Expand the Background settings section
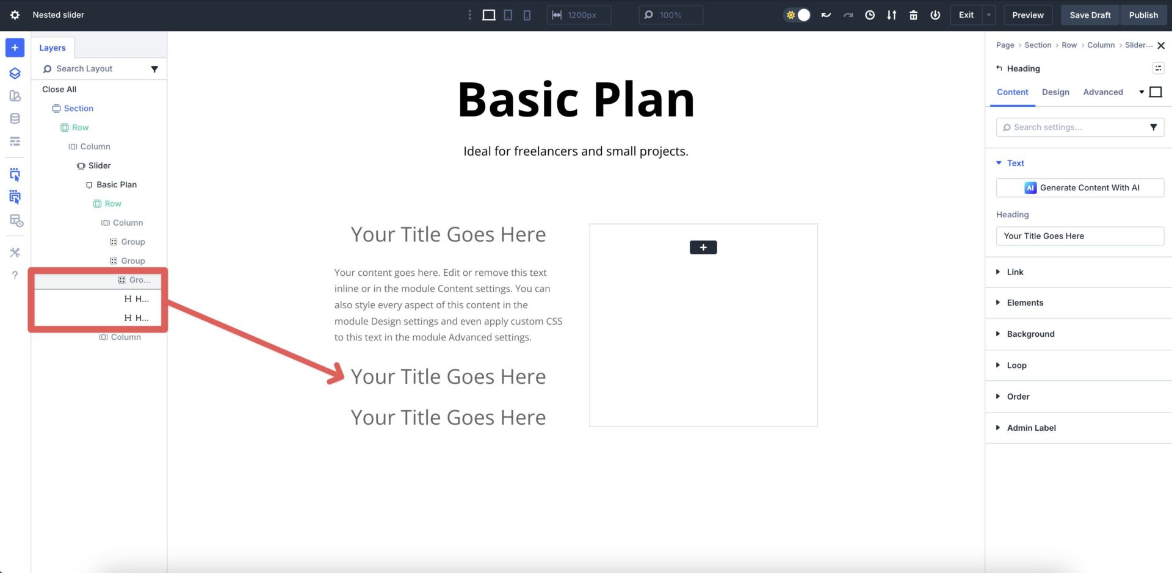This screenshot has height=573, width=1172. [1030, 334]
